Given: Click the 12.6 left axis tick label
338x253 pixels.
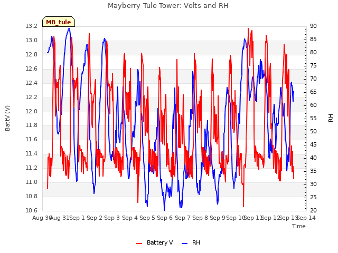Looking at the screenshot, I should pos(31,69).
